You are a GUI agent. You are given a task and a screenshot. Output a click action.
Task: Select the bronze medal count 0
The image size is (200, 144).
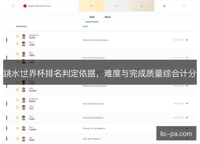coord(142,6)
